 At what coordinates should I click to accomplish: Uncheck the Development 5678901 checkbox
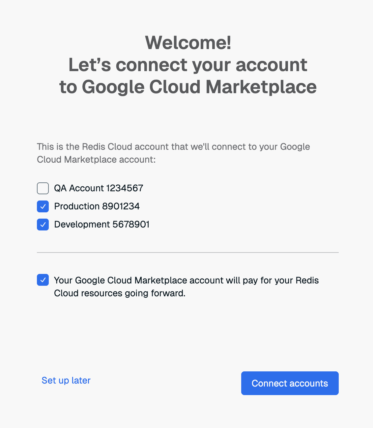coord(43,225)
